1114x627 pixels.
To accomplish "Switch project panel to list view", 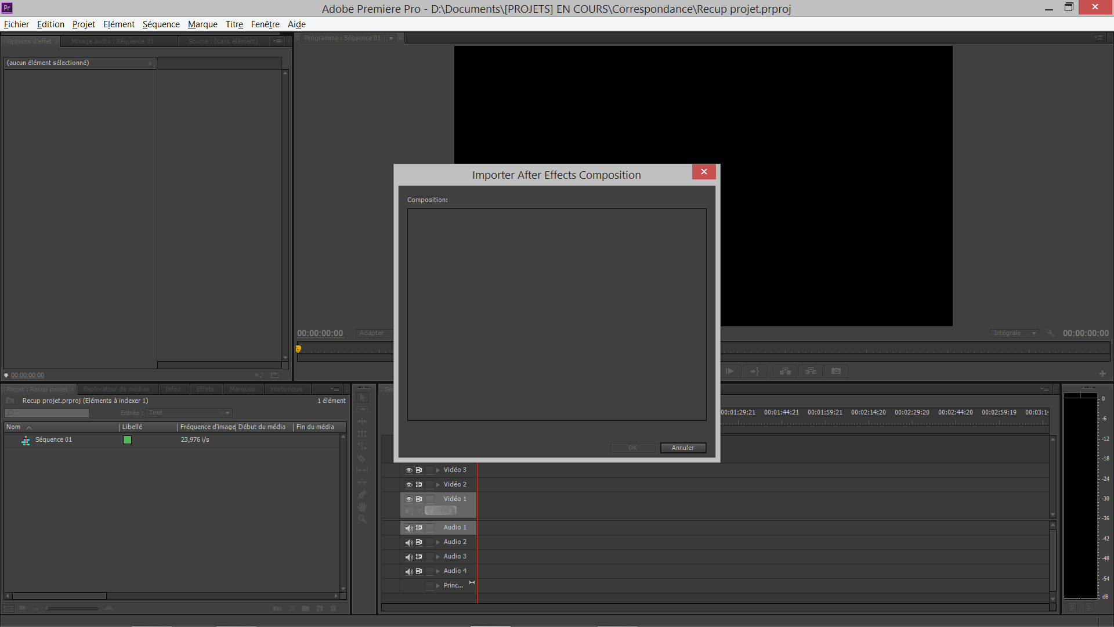I will tap(9, 608).
